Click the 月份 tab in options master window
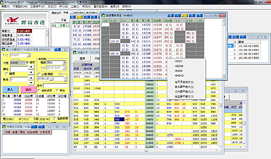 97,59
